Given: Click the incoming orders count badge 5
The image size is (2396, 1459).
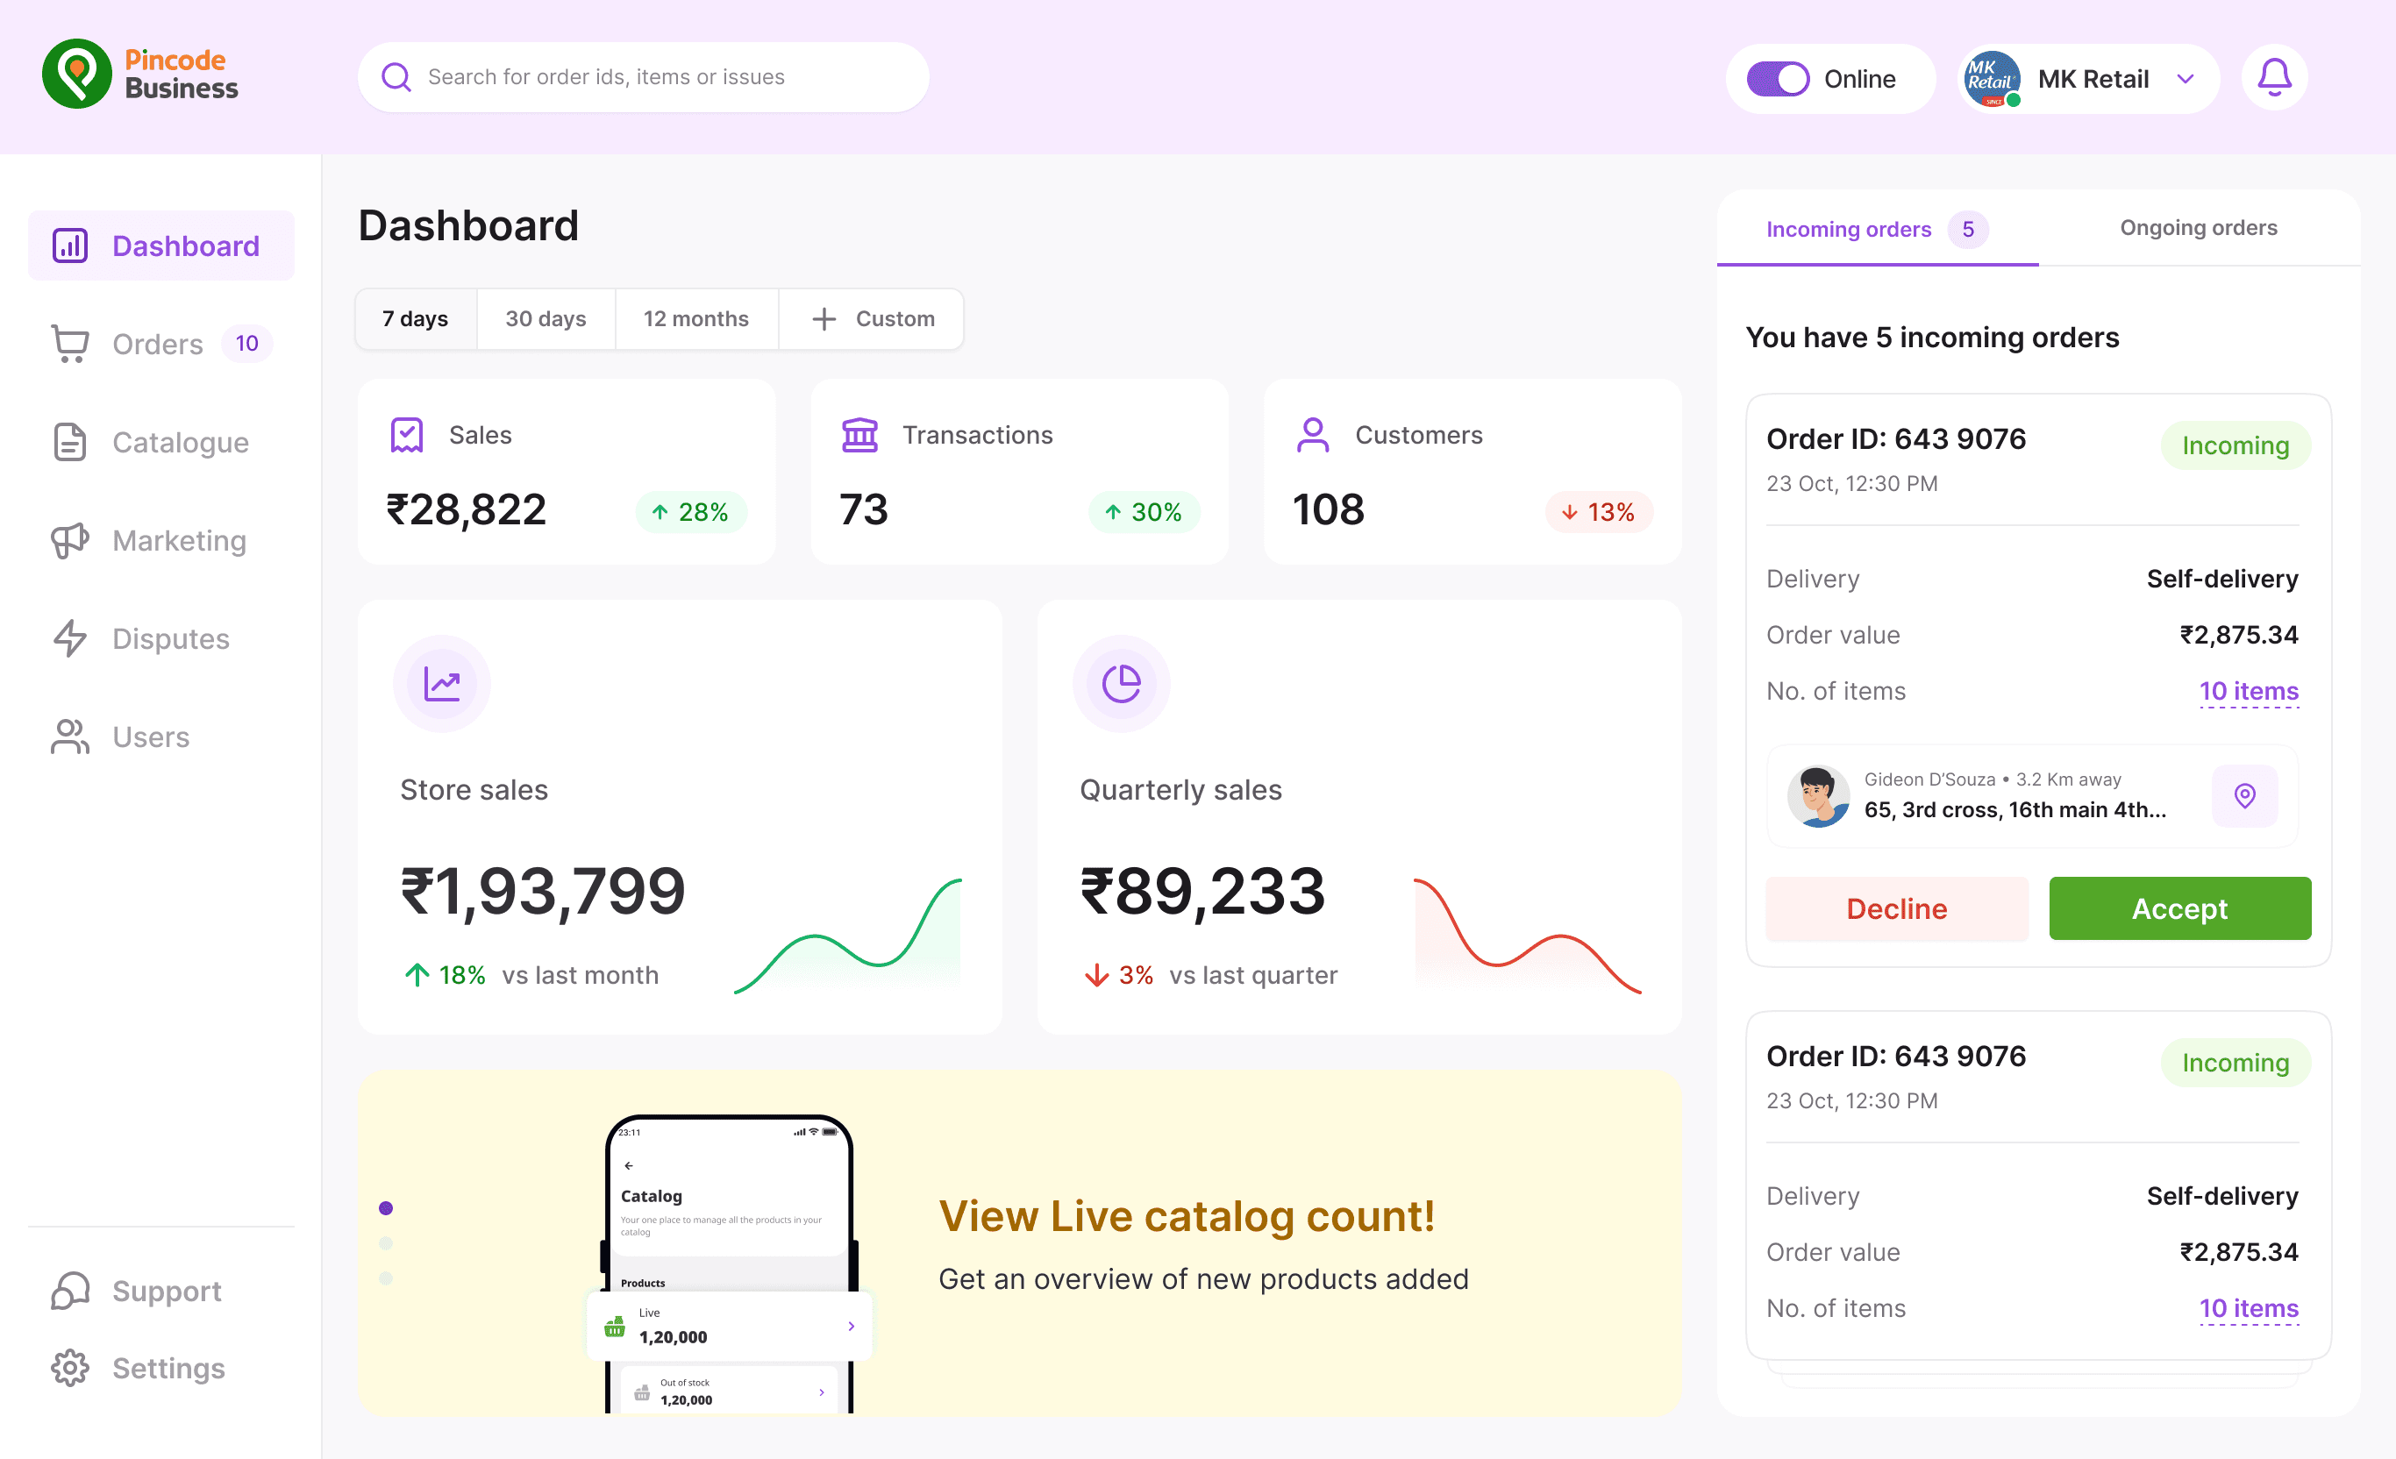Looking at the screenshot, I should (x=1967, y=230).
